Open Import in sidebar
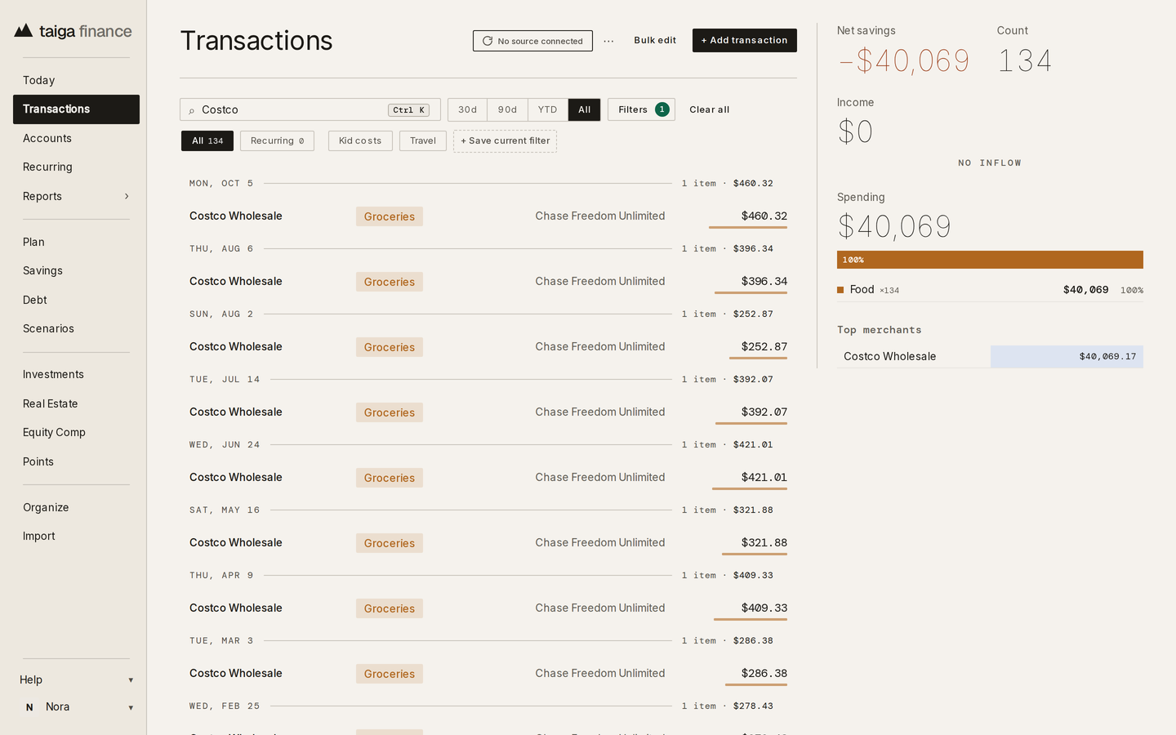 (x=76, y=536)
